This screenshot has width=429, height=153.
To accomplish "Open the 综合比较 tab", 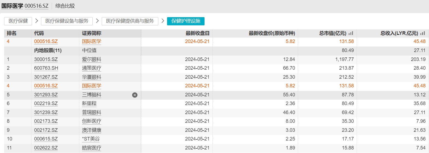I will click(x=65, y=6).
